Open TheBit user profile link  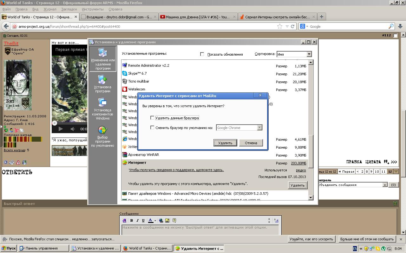(x=11, y=43)
